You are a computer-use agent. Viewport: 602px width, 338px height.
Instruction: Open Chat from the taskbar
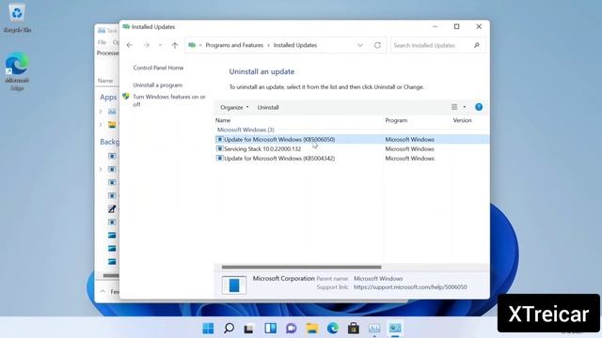click(291, 328)
